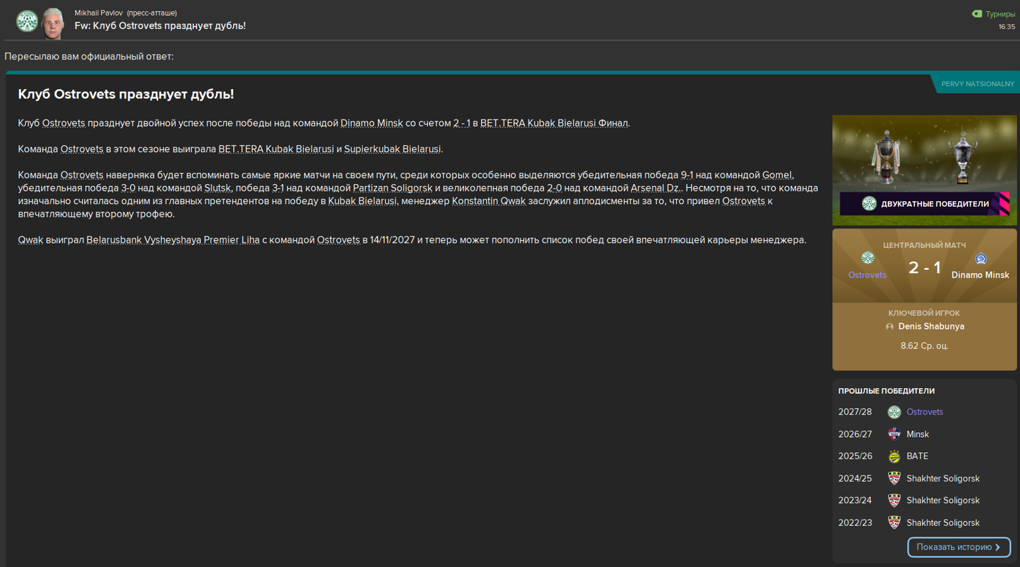Open the trophies double-winners image

[x=924, y=170]
